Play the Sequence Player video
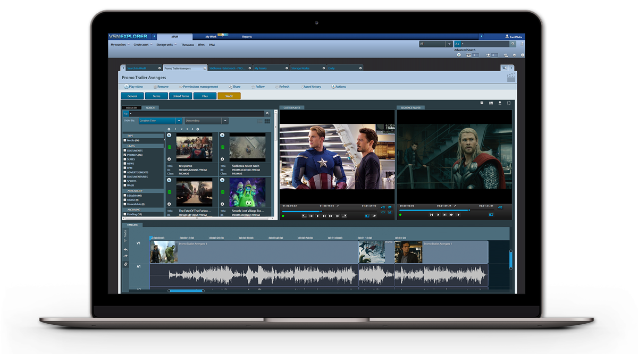 tap(438, 215)
